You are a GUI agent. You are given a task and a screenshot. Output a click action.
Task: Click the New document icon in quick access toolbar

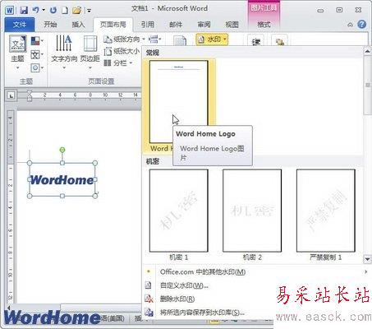pyautogui.click(x=65, y=11)
